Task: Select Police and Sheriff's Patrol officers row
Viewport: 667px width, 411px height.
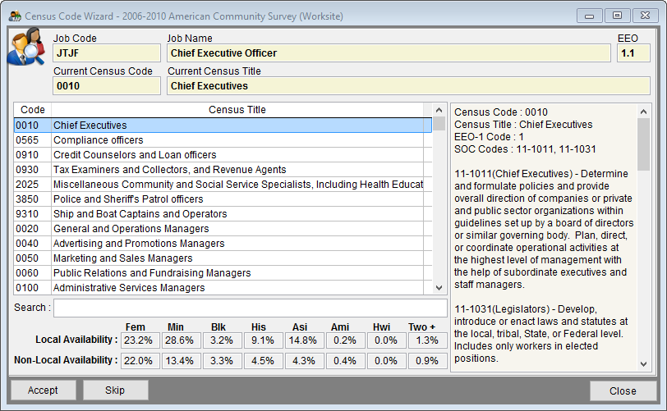Action: (x=223, y=199)
